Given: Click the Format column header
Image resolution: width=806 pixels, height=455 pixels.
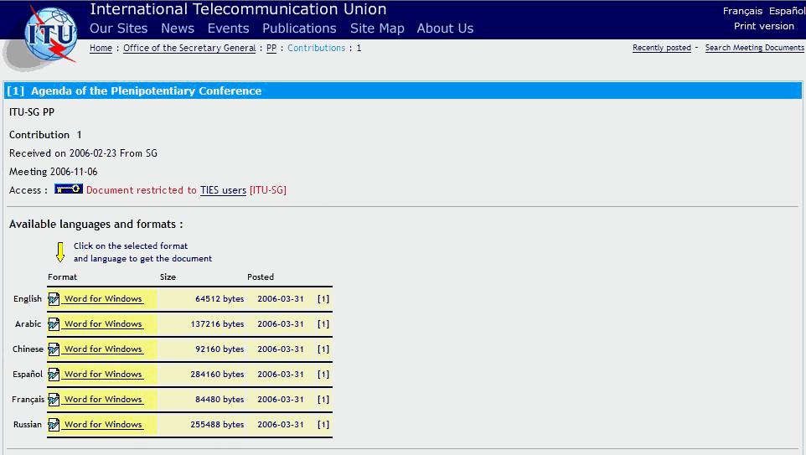Looking at the screenshot, I should click(62, 277).
